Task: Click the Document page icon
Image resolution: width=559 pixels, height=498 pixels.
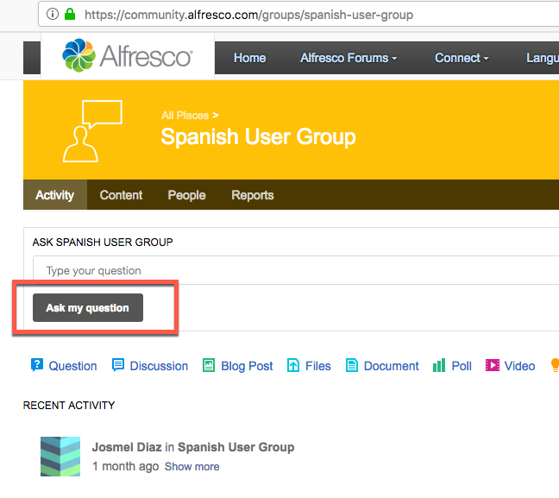Action: click(351, 365)
